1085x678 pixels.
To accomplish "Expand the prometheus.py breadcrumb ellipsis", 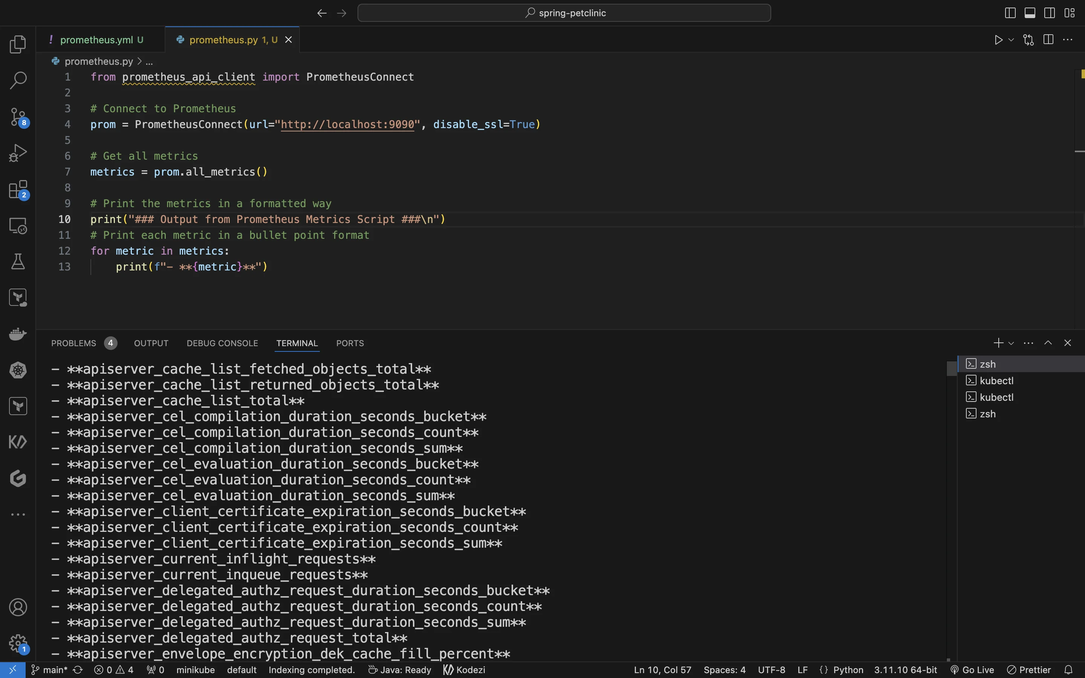I will pyautogui.click(x=149, y=61).
